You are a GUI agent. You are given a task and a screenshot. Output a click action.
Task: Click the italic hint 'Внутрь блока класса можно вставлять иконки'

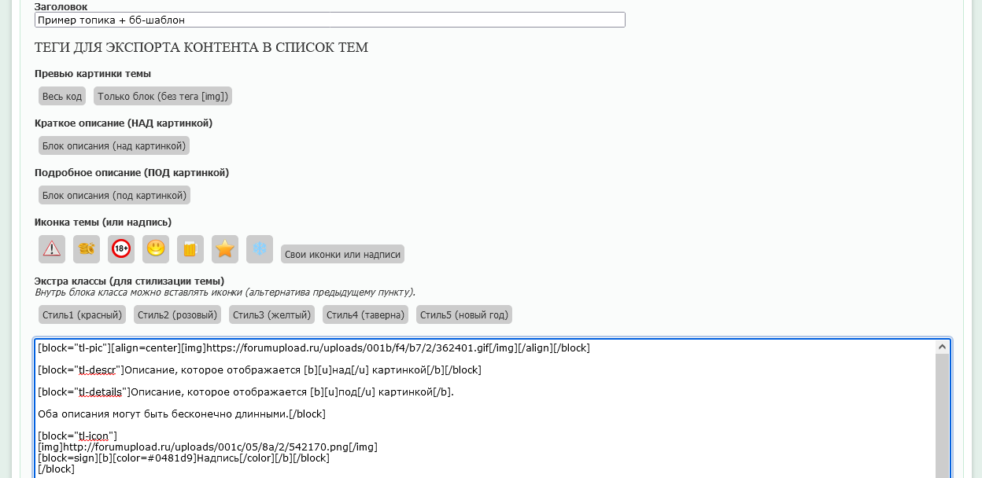tap(225, 292)
